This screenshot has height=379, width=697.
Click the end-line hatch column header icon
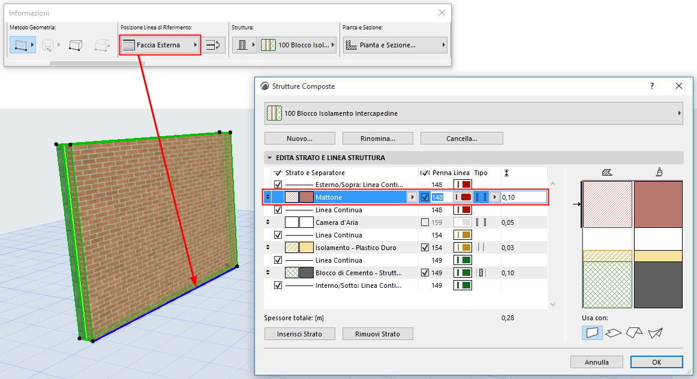pyautogui.click(x=425, y=173)
